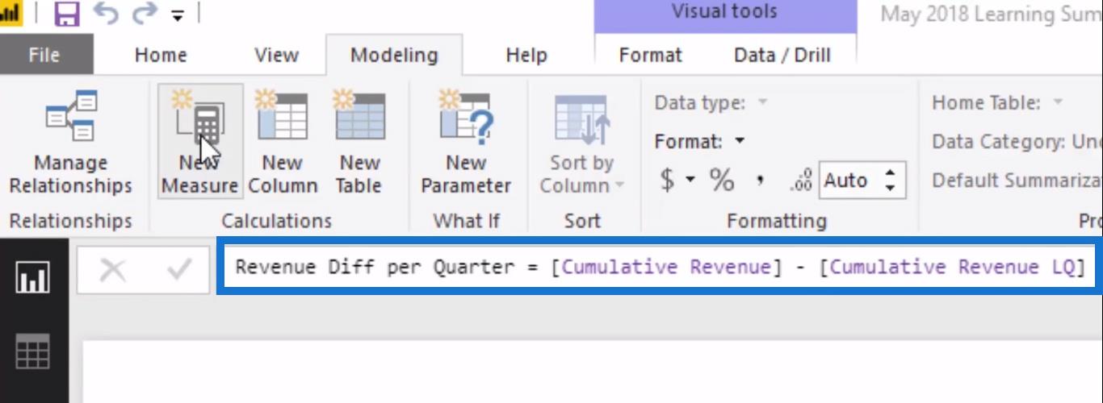Open Sort by Column dropdown

point(581,142)
